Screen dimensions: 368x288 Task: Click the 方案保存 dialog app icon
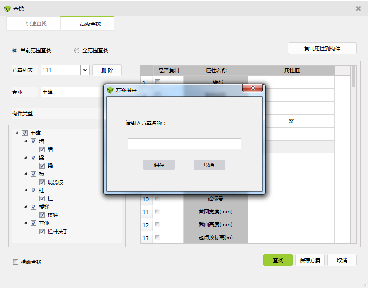[110, 90]
